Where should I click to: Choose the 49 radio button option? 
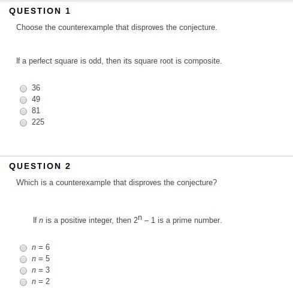click(23, 99)
